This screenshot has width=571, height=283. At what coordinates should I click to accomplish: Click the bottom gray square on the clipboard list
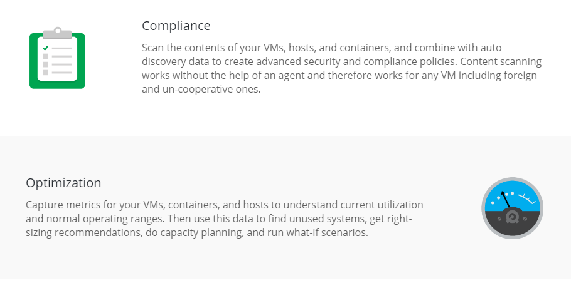[46, 73]
